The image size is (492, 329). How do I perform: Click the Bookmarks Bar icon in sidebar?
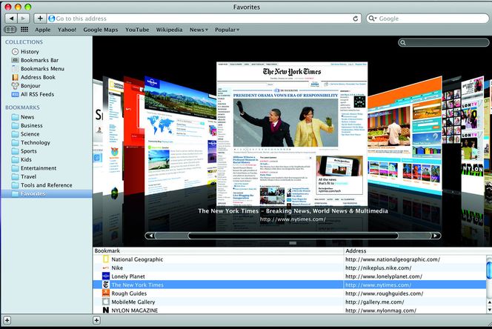(x=15, y=60)
